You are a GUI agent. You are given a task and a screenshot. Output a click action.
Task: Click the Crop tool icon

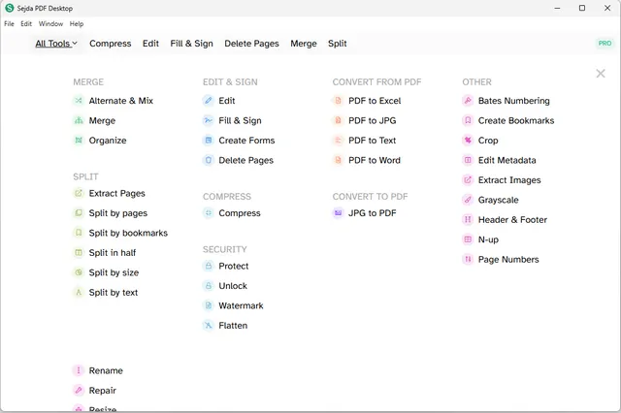coord(468,140)
